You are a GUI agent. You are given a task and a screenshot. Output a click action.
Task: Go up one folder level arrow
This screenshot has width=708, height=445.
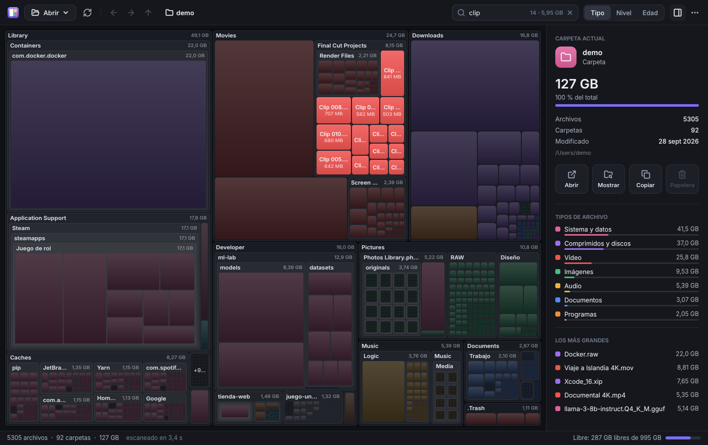148,13
